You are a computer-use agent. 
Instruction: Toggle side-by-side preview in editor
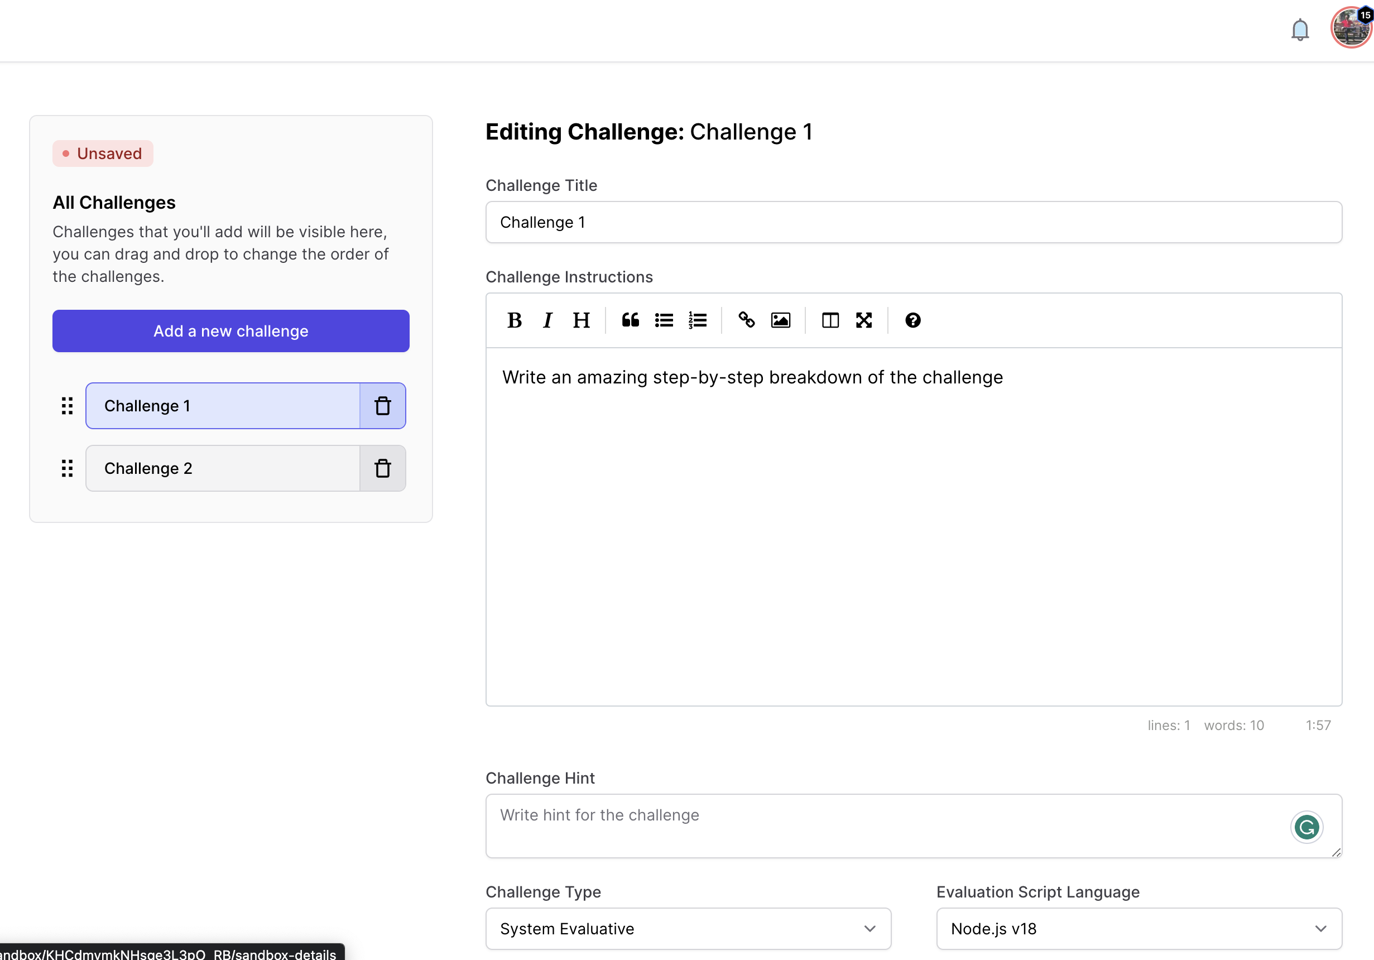pos(830,320)
